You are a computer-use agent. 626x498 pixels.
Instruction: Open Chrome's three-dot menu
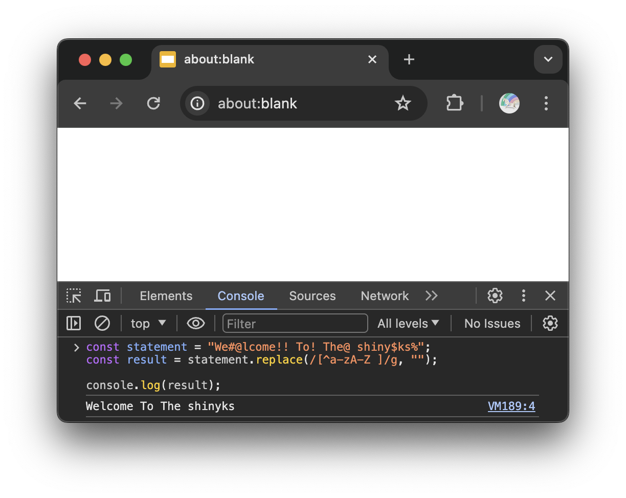pos(546,104)
